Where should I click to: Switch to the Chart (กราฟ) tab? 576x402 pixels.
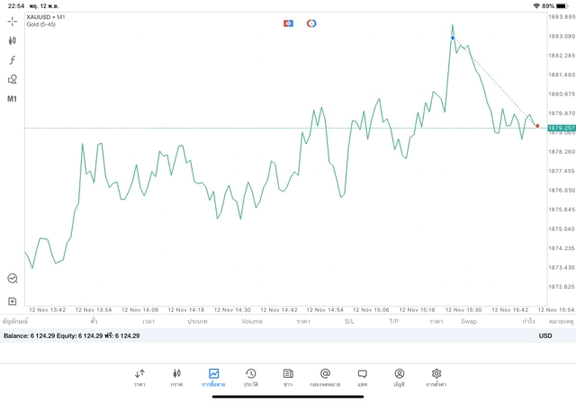(x=176, y=377)
